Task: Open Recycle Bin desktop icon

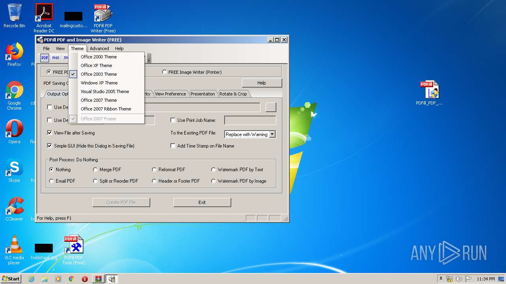Action: [x=14, y=16]
